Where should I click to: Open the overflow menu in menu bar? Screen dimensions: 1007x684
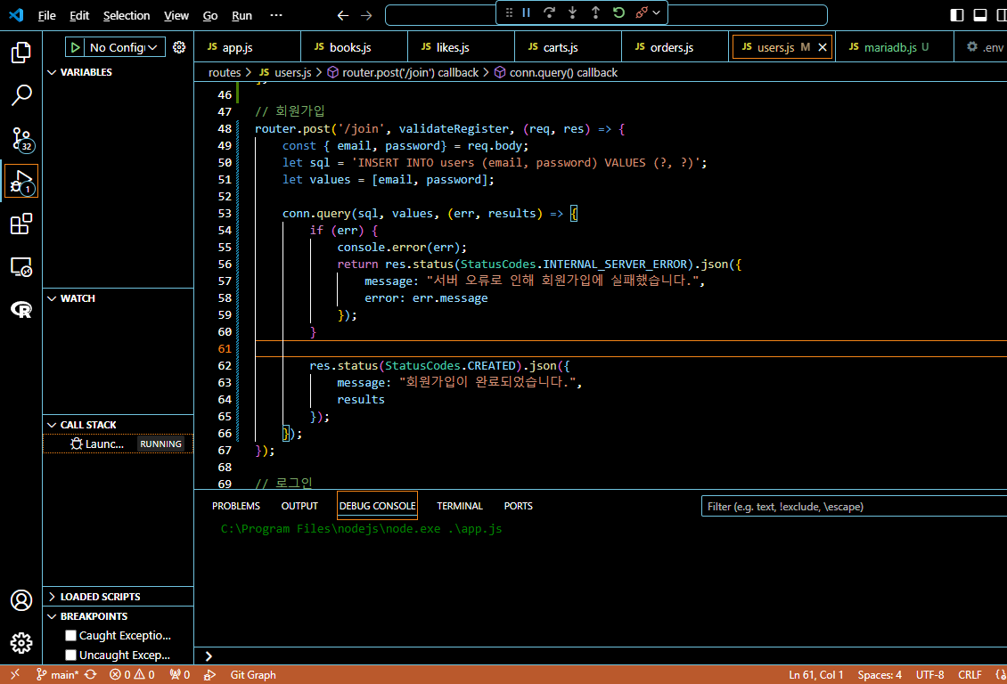276,15
